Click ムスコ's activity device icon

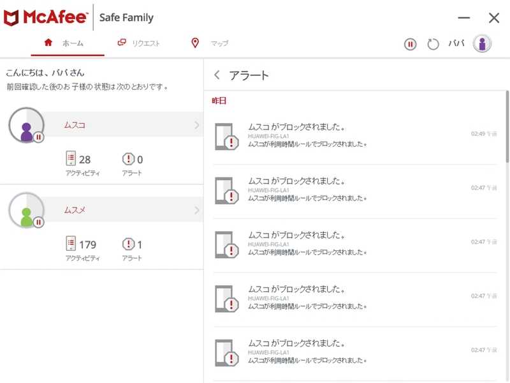[x=71, y=159]
